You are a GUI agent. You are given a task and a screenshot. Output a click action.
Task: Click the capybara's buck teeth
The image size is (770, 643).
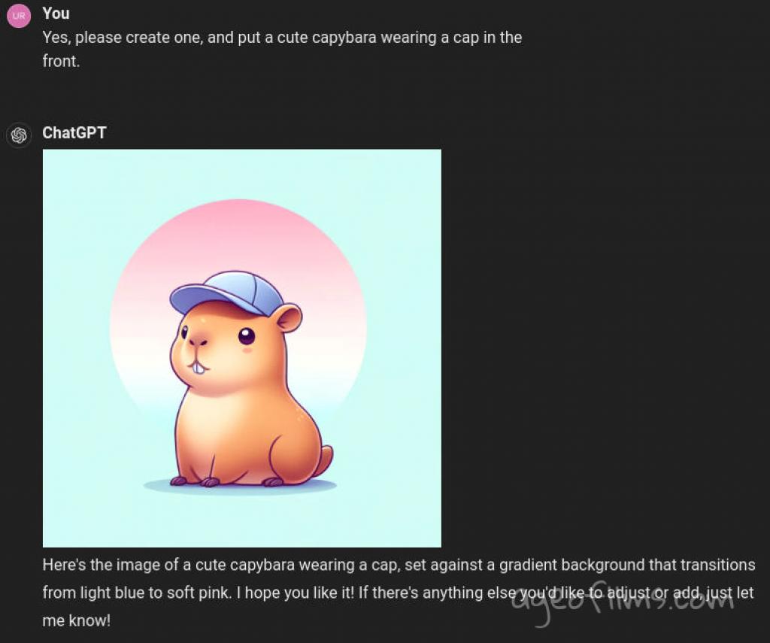coord(198,367)
